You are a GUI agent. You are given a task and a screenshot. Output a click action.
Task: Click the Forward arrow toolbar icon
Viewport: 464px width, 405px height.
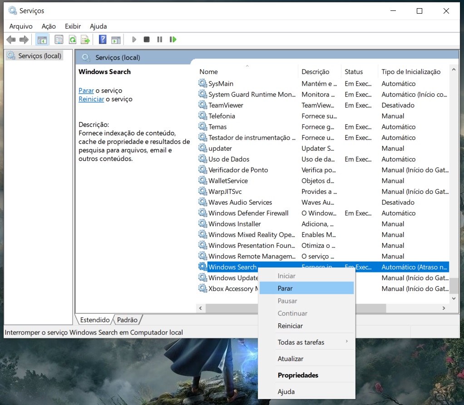(24, 40)
